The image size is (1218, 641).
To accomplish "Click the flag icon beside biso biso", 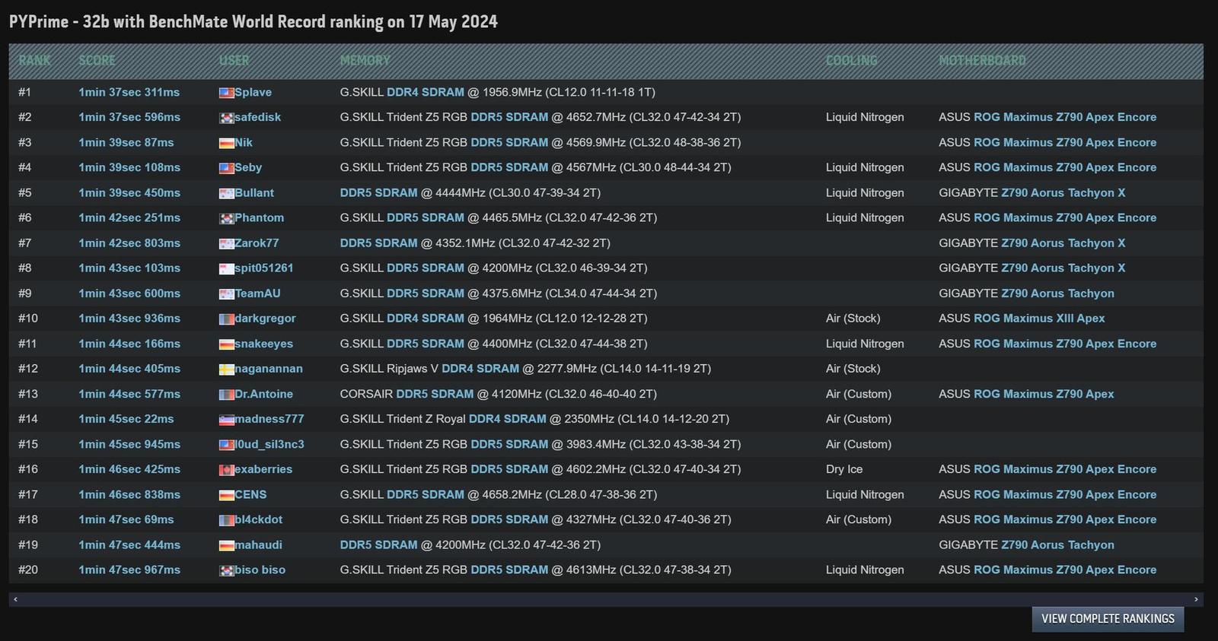I will pos(226,570).
